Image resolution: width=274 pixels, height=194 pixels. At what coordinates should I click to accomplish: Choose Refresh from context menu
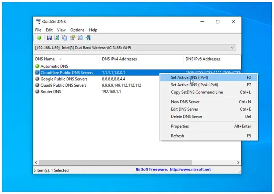(209, 136)
